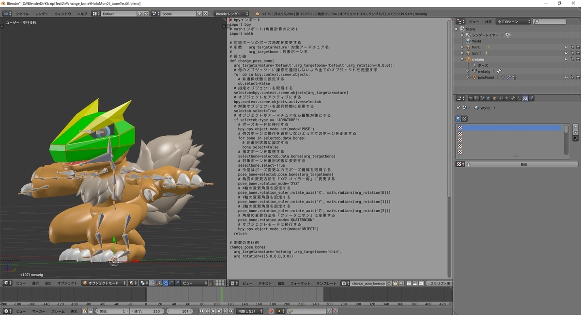The width and height of the screenshot is (581, 315).
Task: Collapse the Scene tree in outliner
Action: [457, 29]
